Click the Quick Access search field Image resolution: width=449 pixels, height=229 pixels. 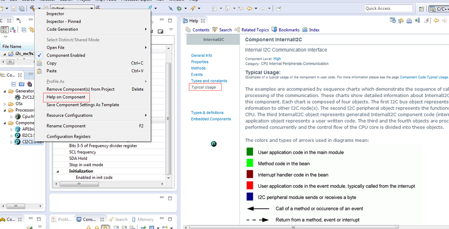(389, 8)
